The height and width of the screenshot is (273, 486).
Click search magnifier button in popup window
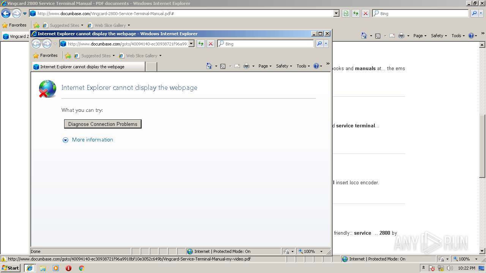pyautogui.click(x=319, y=44)
